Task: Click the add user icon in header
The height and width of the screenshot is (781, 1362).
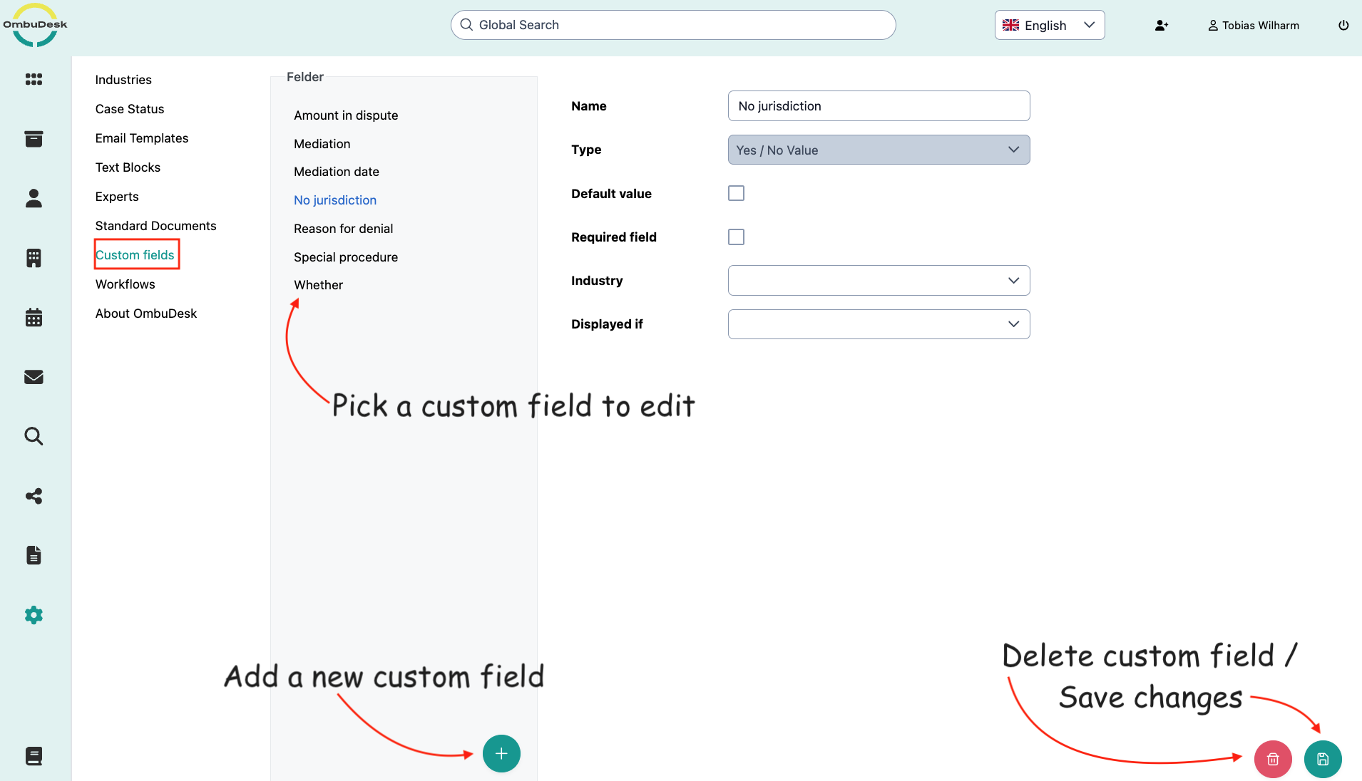Action: 1162,26
